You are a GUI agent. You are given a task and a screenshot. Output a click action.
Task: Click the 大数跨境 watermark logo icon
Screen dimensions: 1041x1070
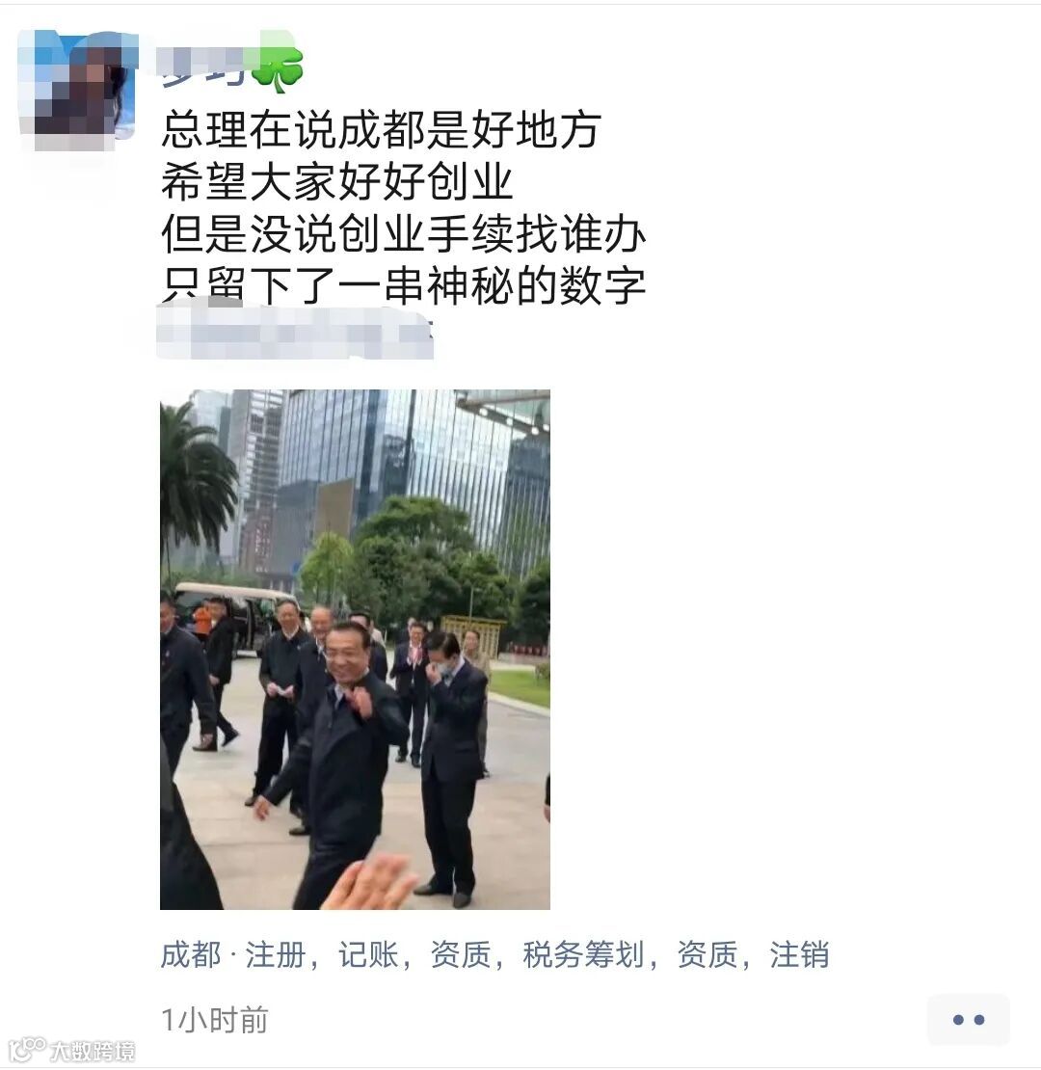click(26, 1050)
